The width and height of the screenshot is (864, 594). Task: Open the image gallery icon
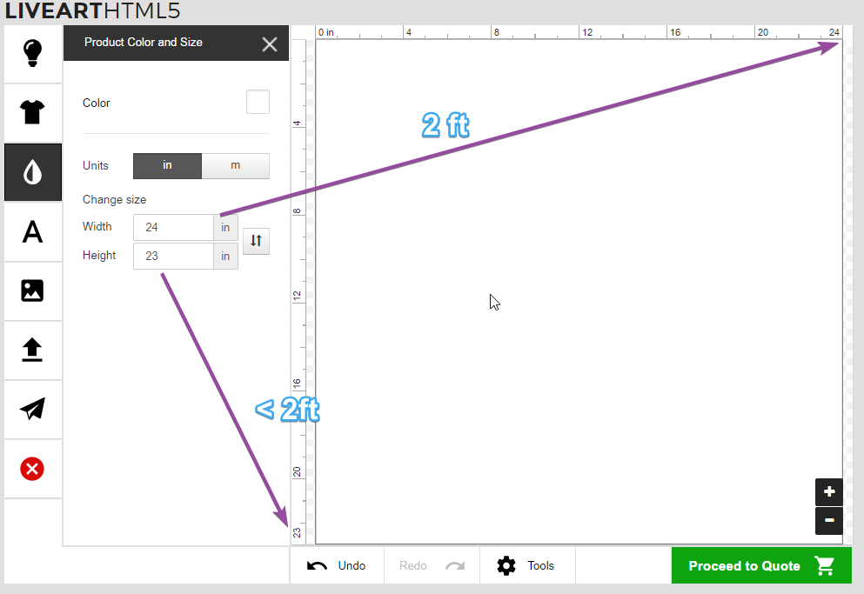pos(32,290)
